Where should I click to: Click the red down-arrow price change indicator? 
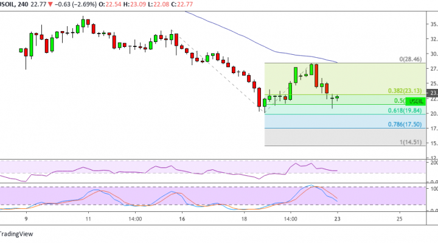pos(50,4)
